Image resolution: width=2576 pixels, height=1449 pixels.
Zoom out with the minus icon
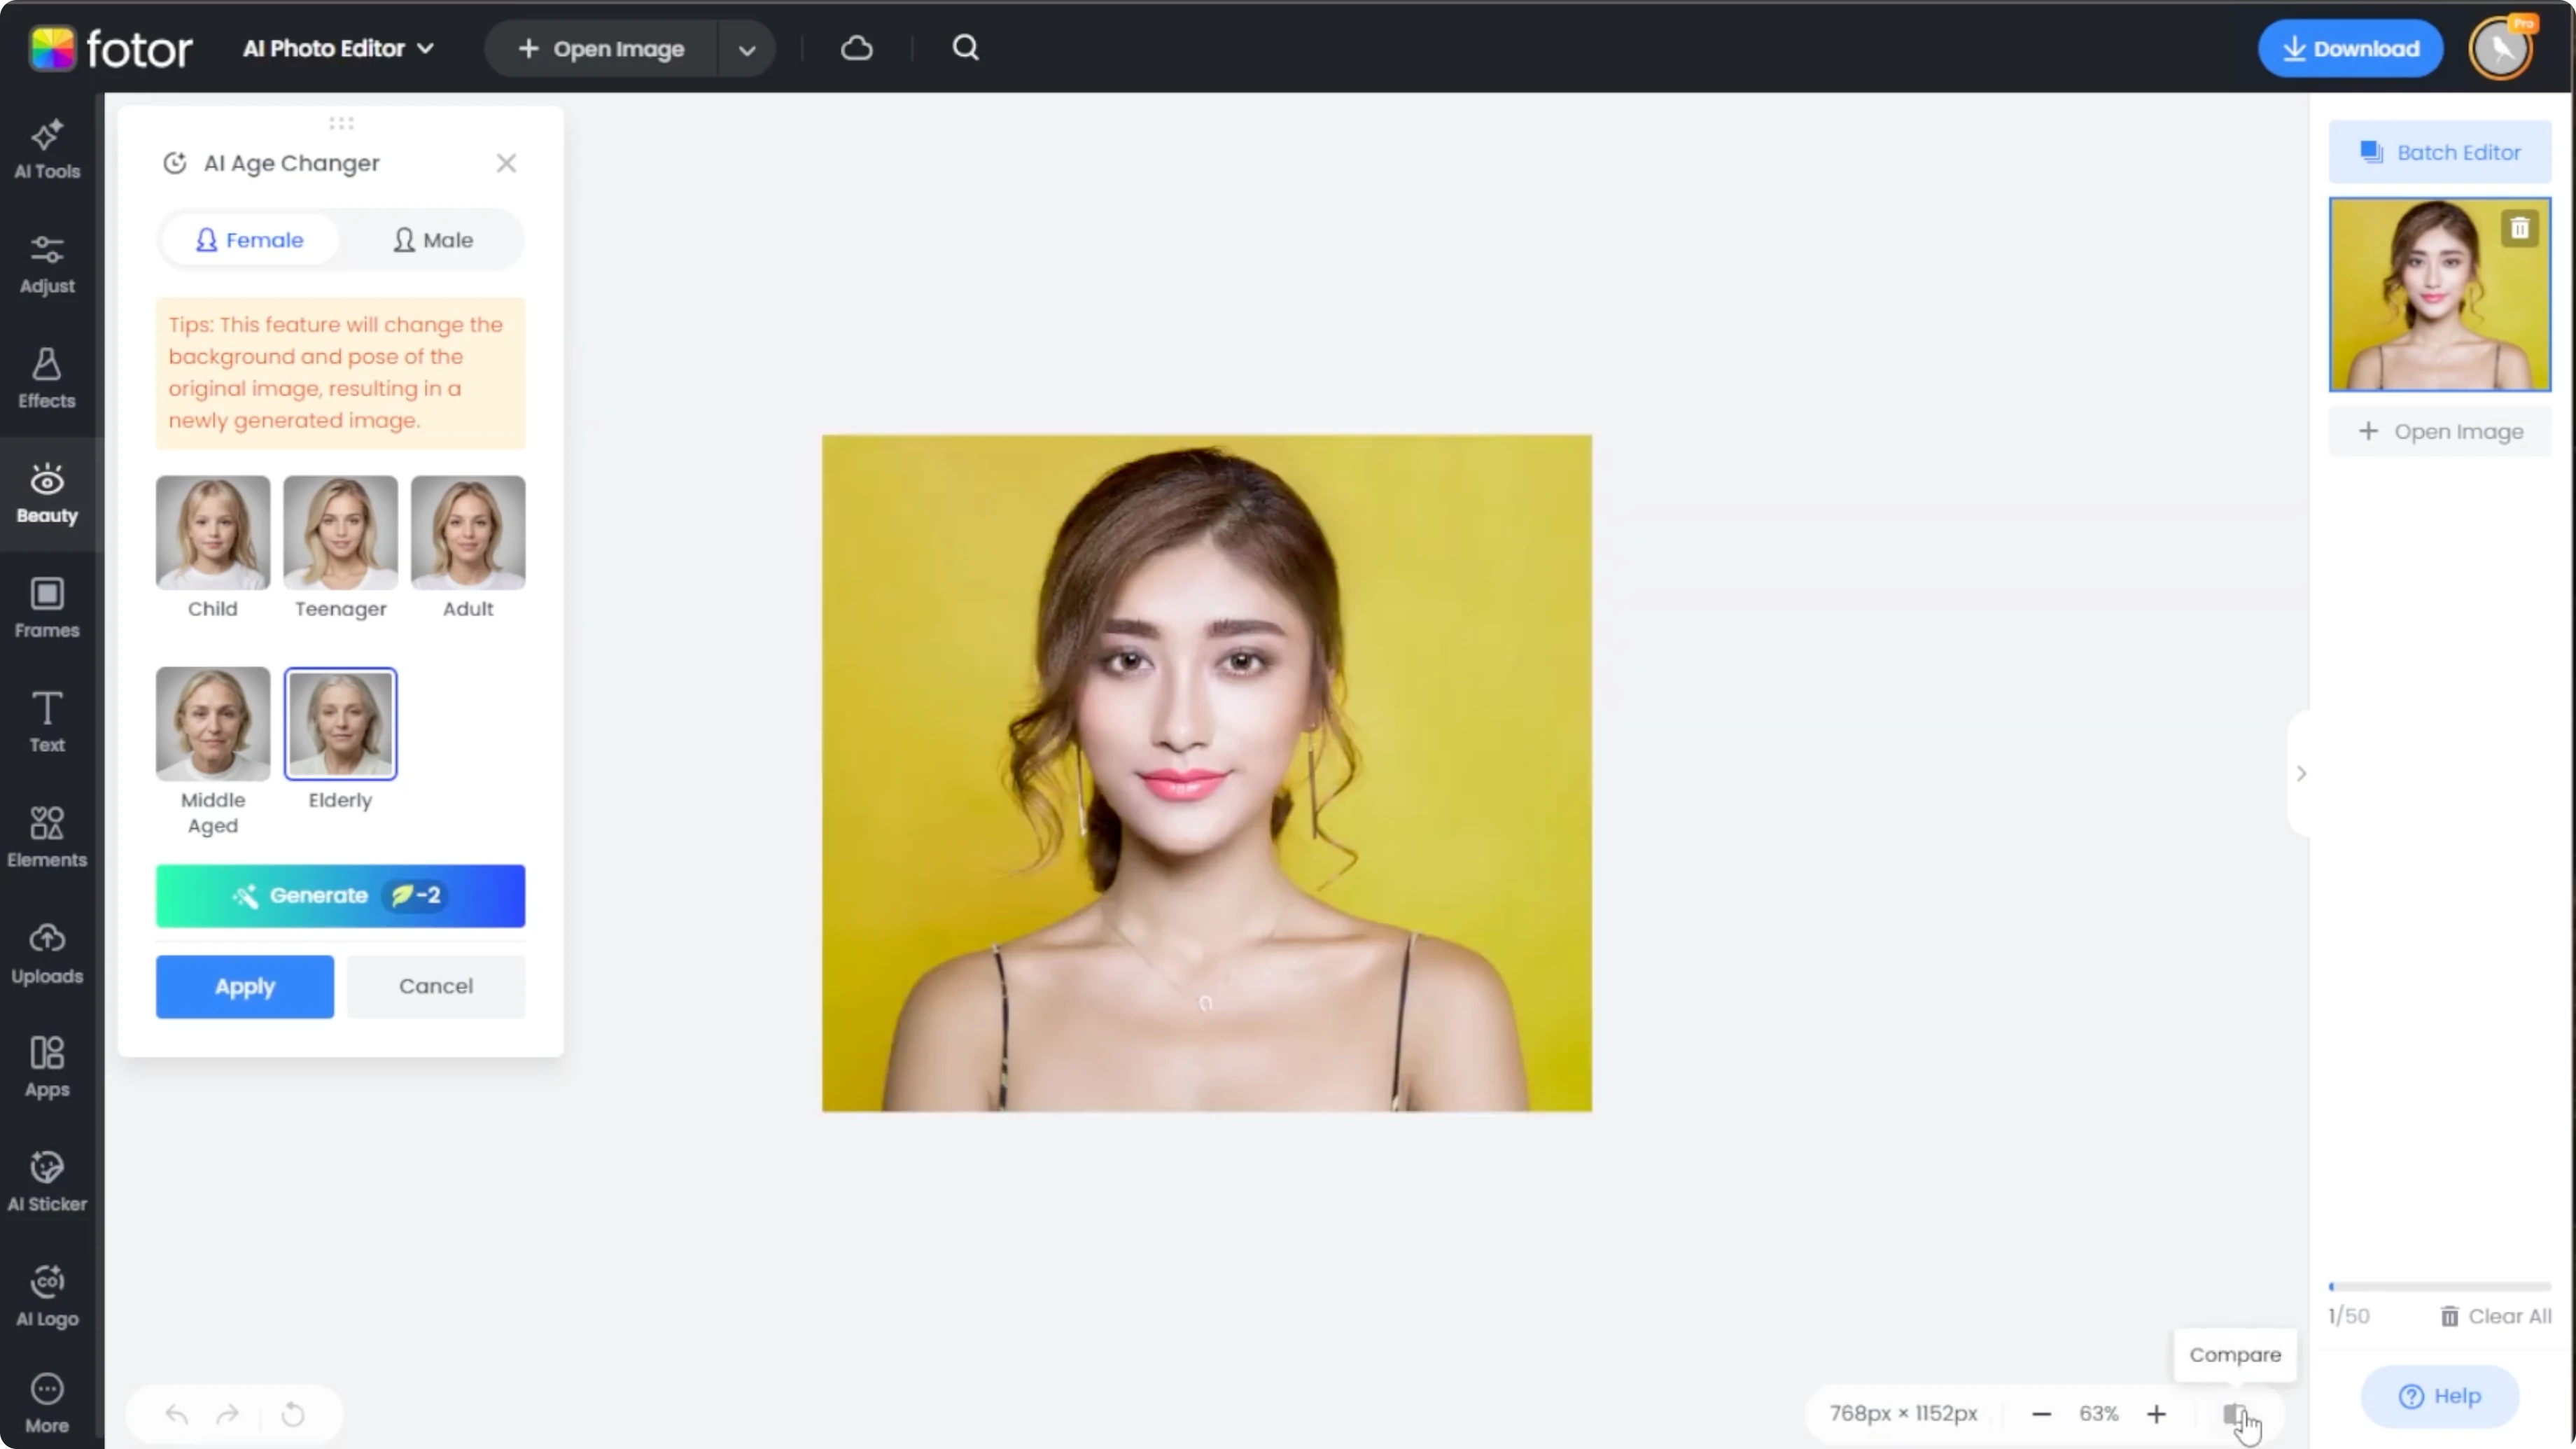coord(2042,1414)
